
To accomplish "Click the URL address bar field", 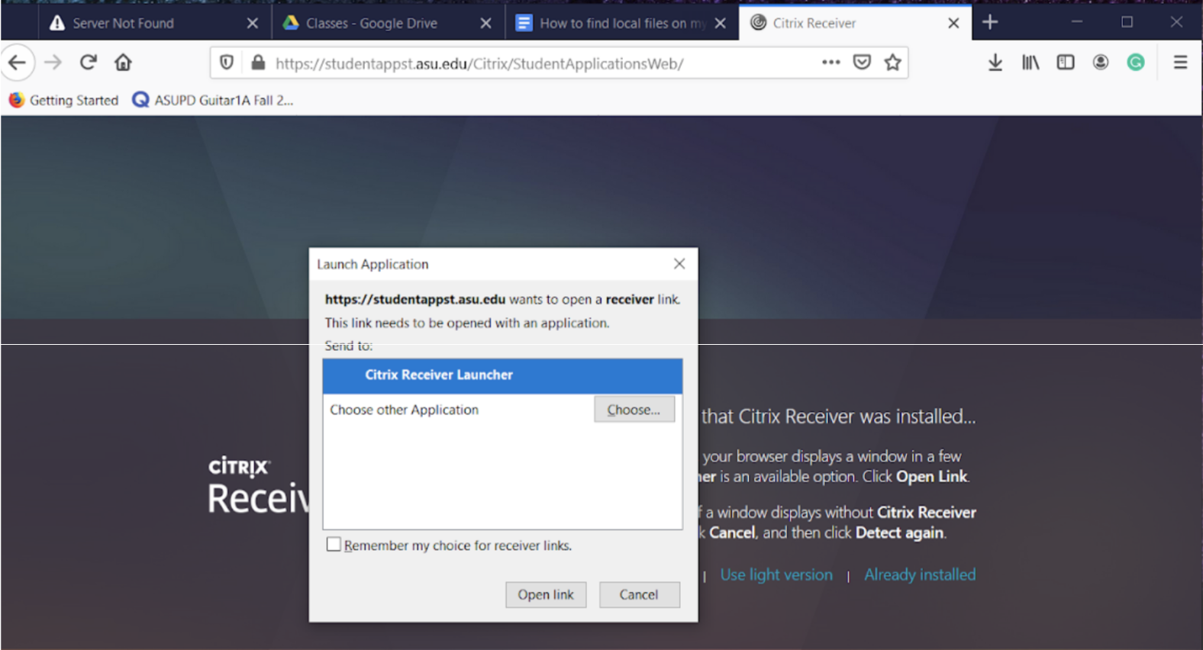I will [534, 63].
